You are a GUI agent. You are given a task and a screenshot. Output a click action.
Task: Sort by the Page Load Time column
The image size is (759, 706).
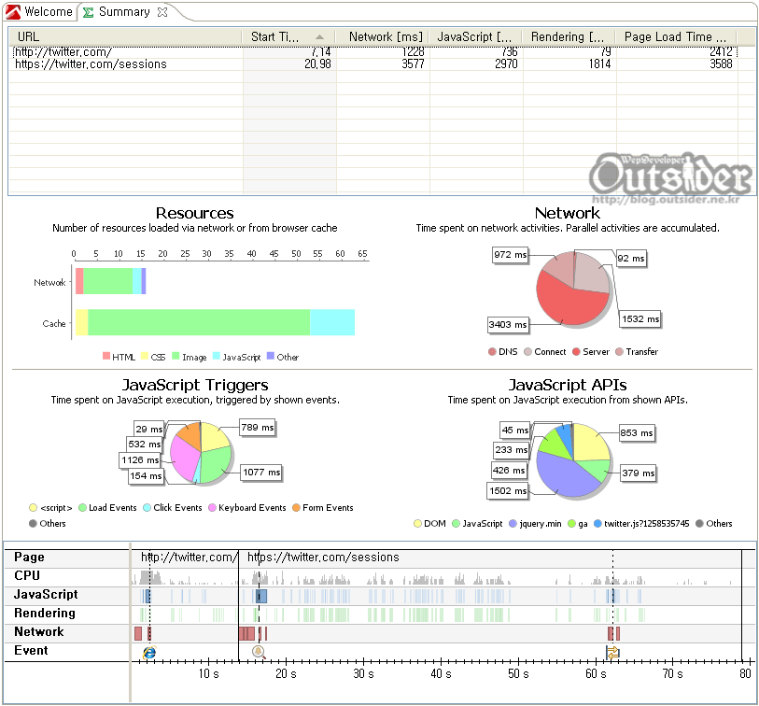coord(676,36)
